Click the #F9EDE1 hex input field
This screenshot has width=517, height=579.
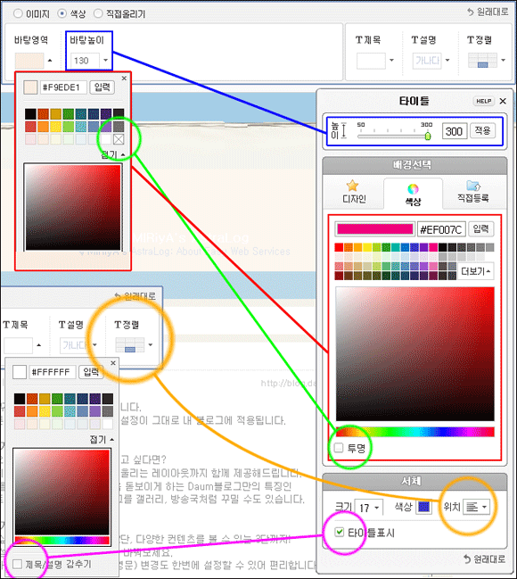(63, 87)
